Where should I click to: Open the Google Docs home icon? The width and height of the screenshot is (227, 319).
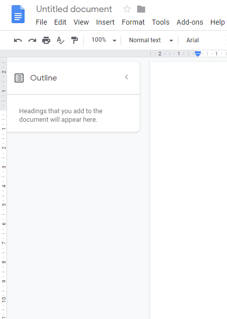pos(18,14)
